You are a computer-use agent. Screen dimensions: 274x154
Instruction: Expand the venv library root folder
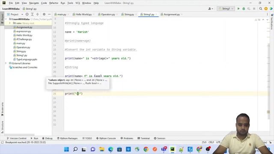(10, 23)
